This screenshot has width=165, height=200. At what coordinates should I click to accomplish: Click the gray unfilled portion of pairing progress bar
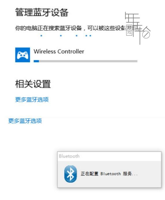tap(88, 61)
